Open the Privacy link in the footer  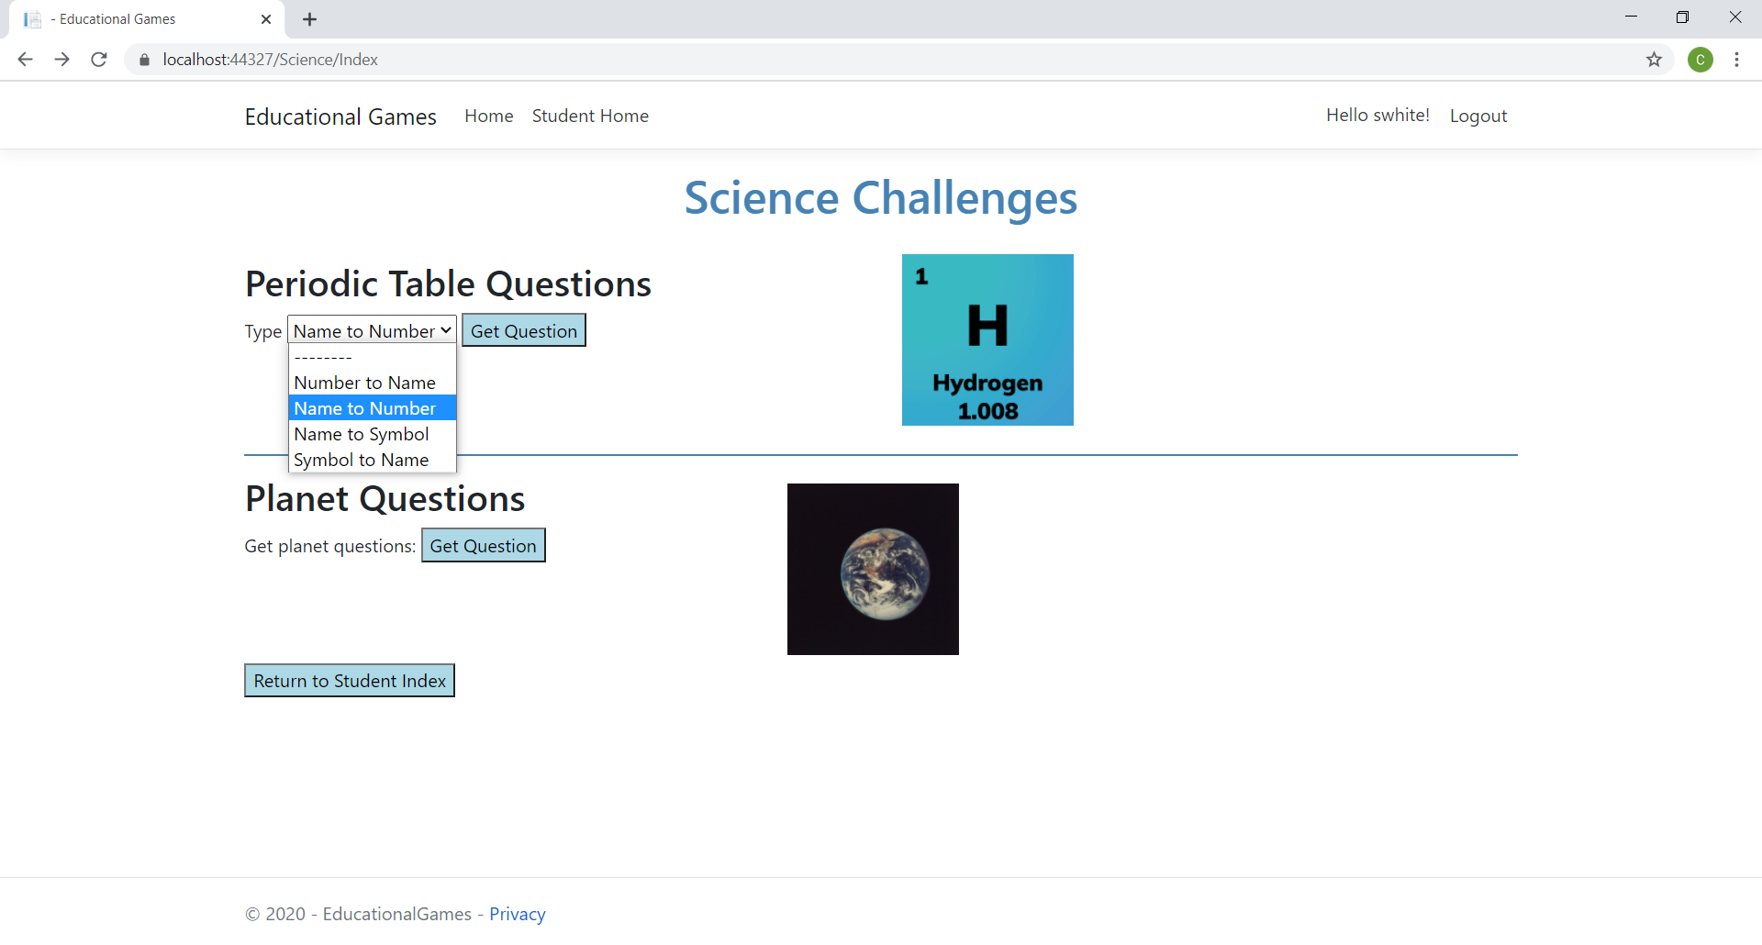click(x=517, y=913)
